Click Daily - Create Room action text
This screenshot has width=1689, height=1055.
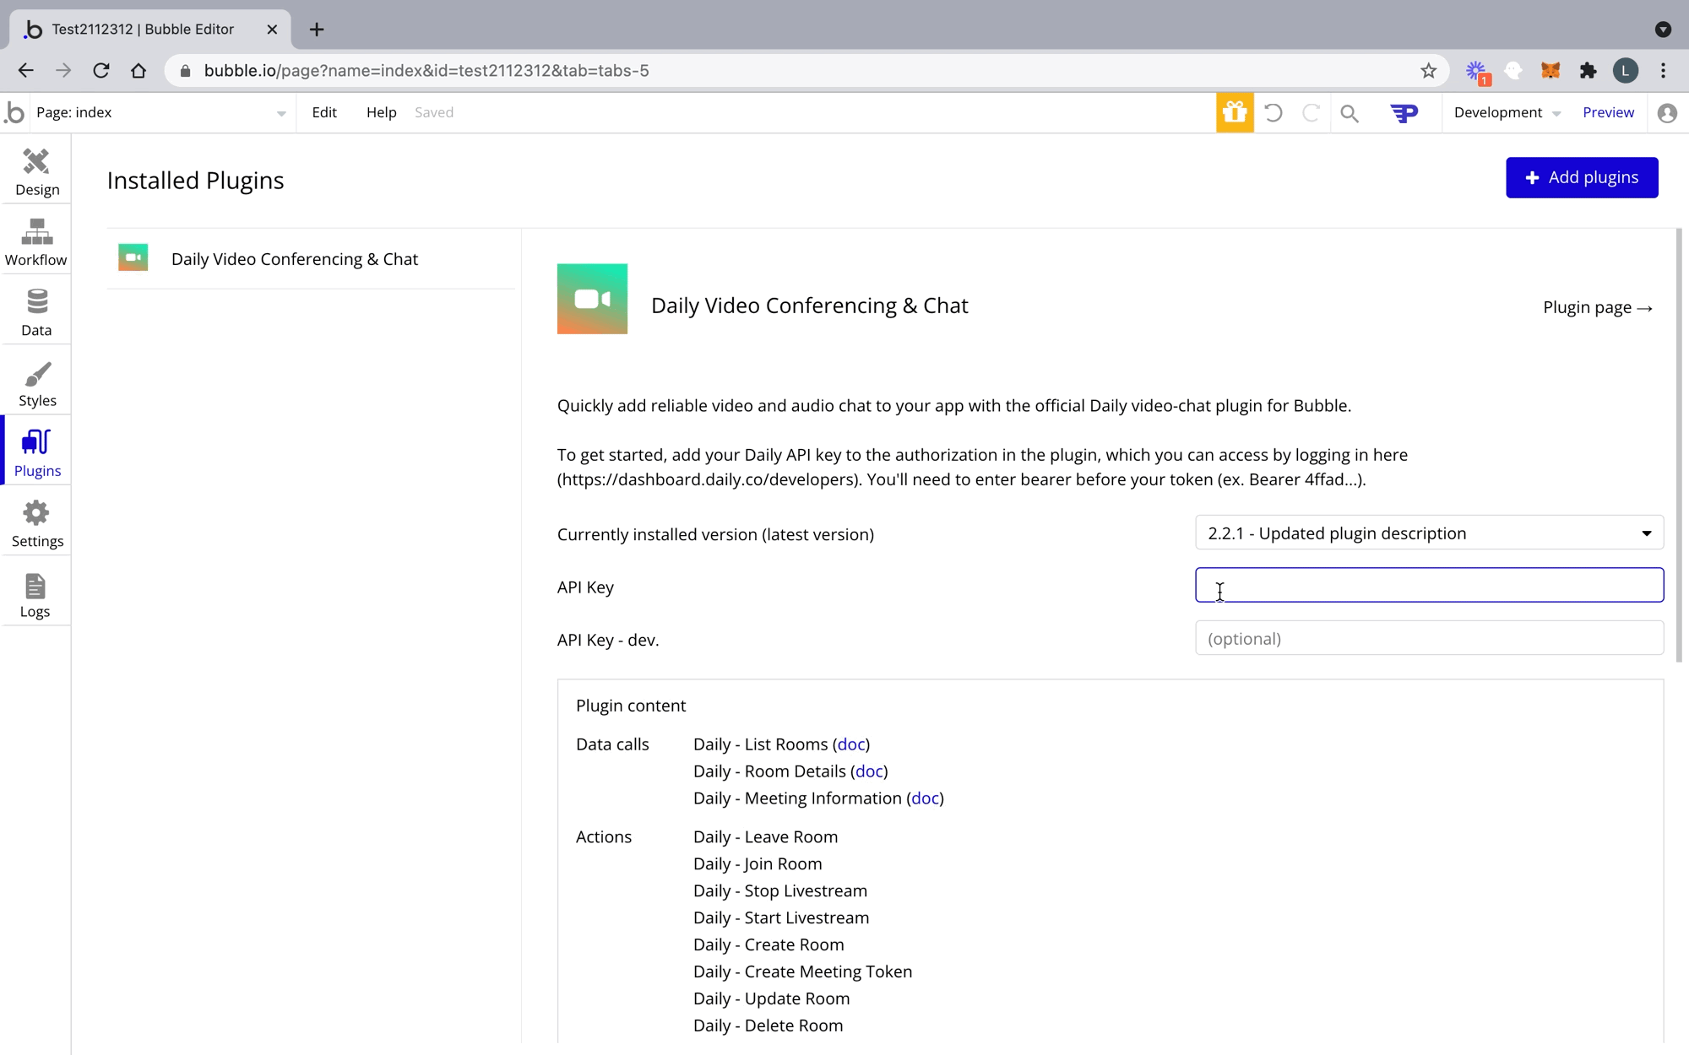coord(768,945)
